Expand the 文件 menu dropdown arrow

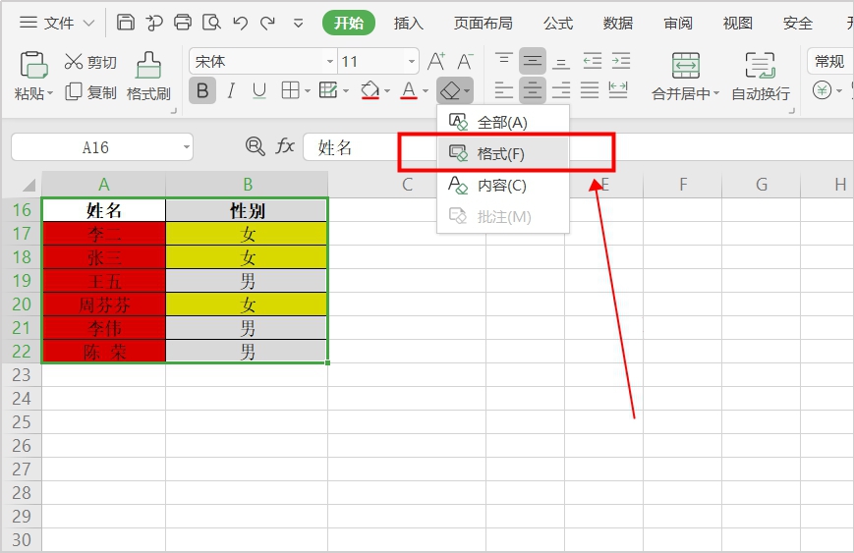click(x=88, y=24)
